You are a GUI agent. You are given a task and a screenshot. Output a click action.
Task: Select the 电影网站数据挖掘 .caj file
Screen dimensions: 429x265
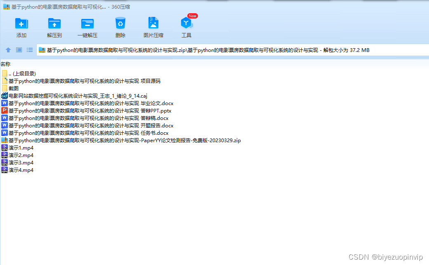point(75,96)
